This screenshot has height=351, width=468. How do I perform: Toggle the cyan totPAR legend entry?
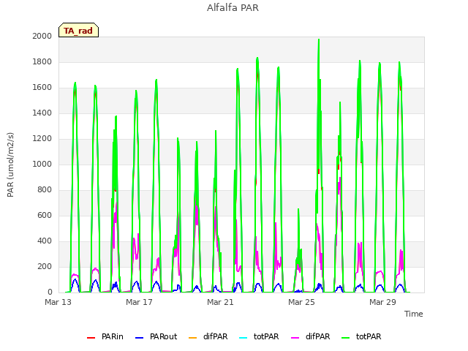(259, 336)
